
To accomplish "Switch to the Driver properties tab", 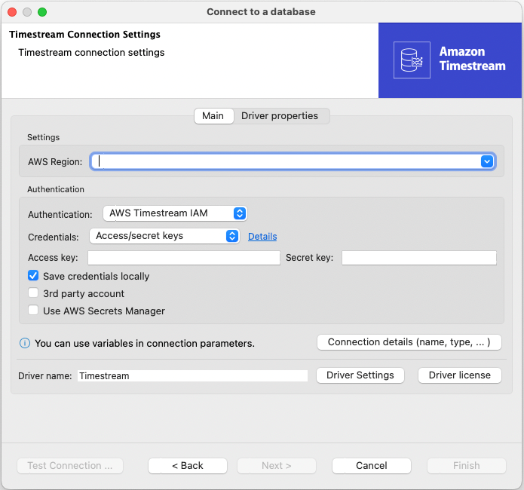I will (x=280, y=116).
